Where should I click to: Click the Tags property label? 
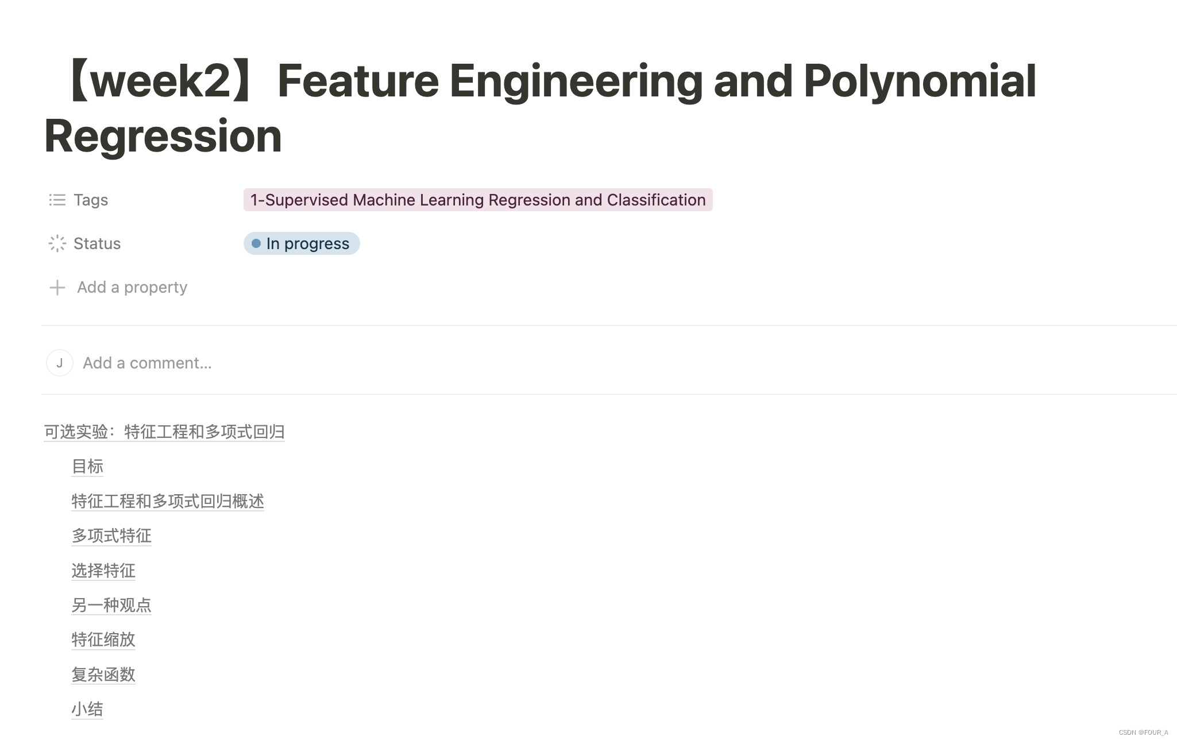coord(91,200)
